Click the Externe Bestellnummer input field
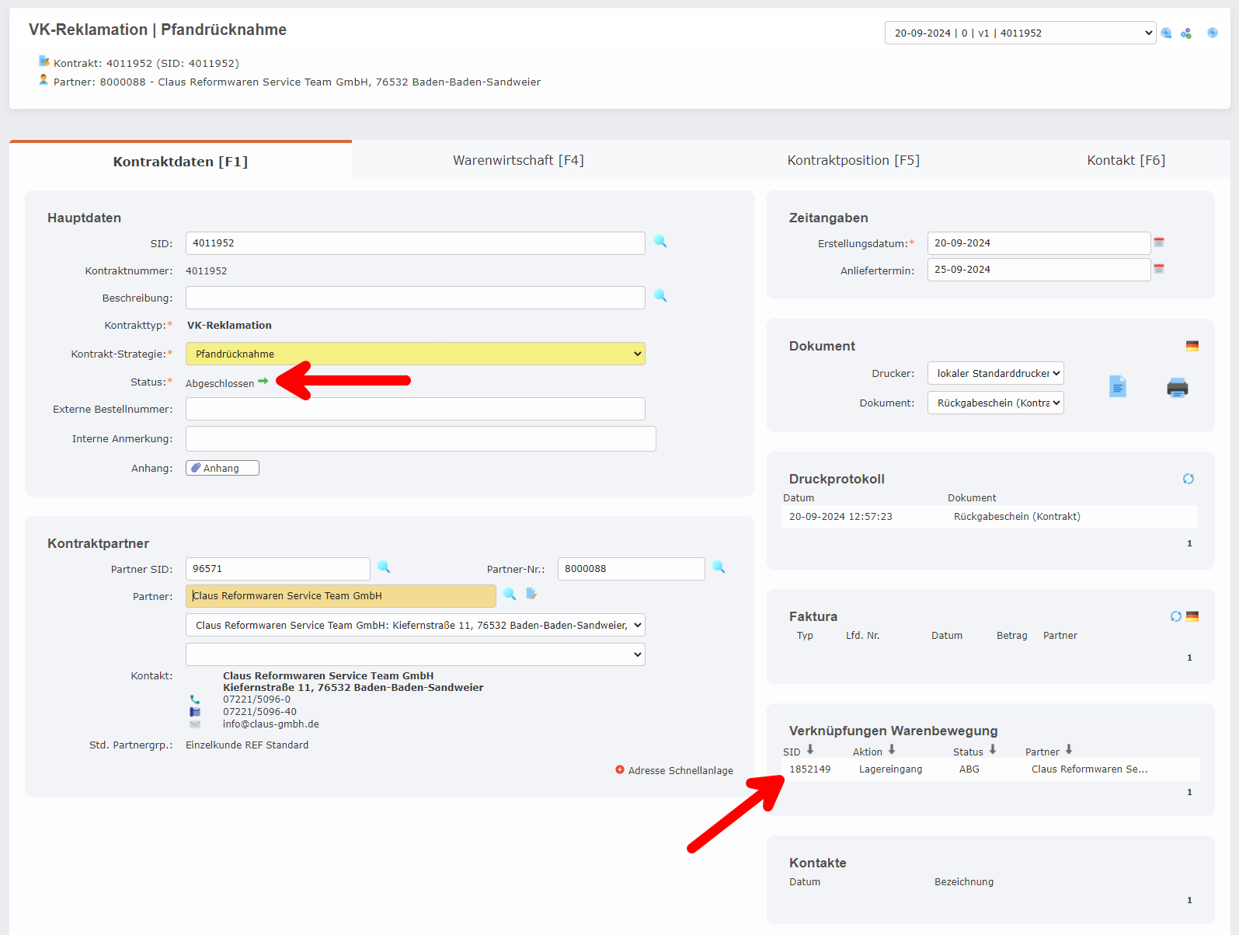The image size is (1239, 935). coord(415,409)
